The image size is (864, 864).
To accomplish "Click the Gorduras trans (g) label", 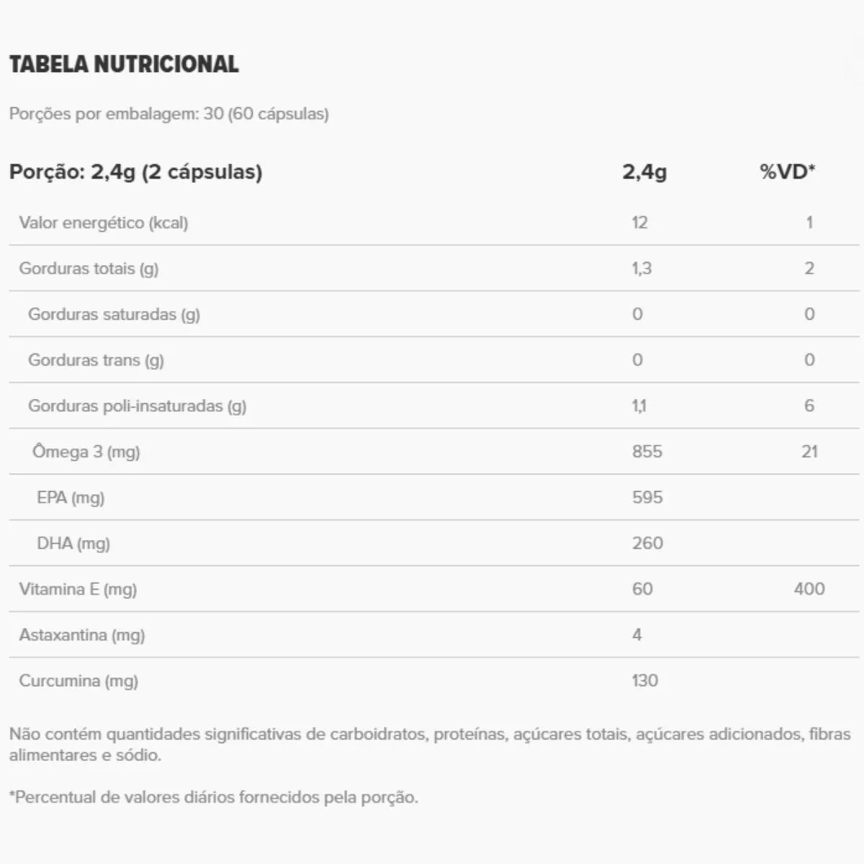I will (x=96, y=360).
